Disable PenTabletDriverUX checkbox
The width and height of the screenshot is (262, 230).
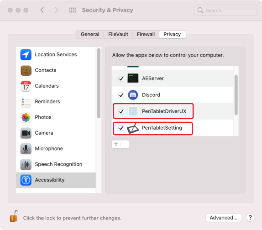click(x=121, y=111)
